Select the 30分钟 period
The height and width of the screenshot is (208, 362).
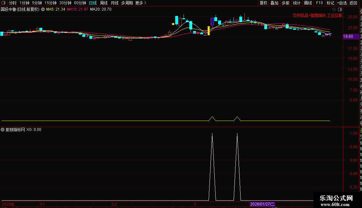pos(65,3)
